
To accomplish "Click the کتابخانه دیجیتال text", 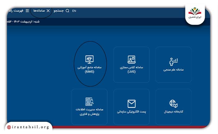I will [173, 112].
